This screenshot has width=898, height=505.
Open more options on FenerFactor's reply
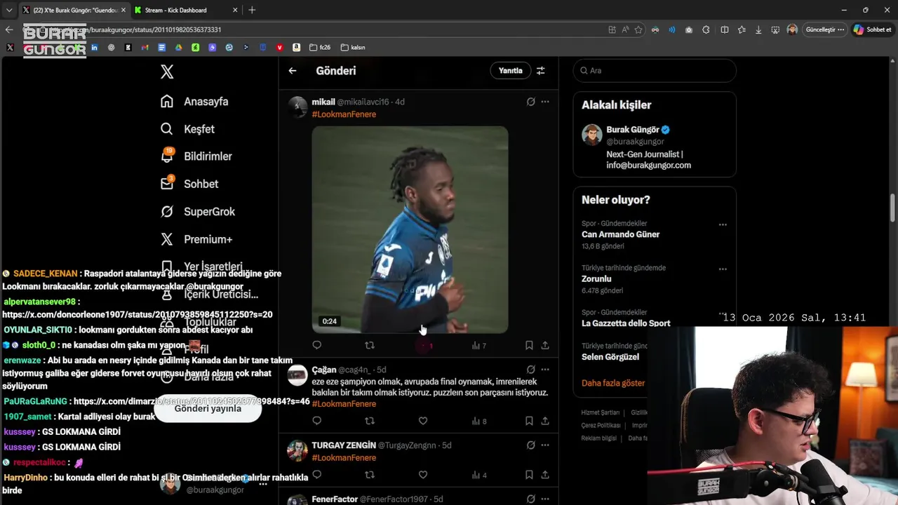[x=545, y=499]
